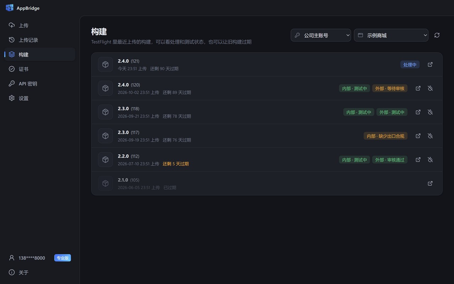Open the 上传 upload page
The width and height of the screenshot is (454, 284).
click(40, 26)
